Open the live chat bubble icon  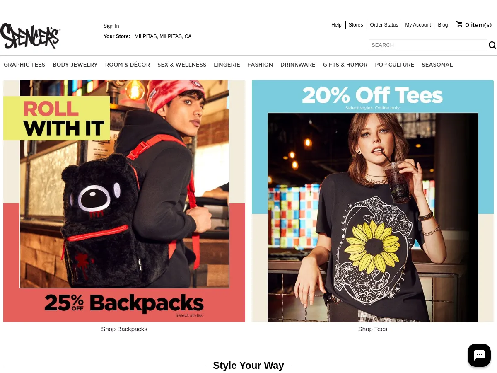coord(479,355)
